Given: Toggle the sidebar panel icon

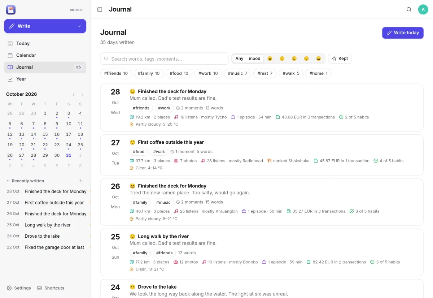Looking at the screenshot, I should (x=100, y=9).
